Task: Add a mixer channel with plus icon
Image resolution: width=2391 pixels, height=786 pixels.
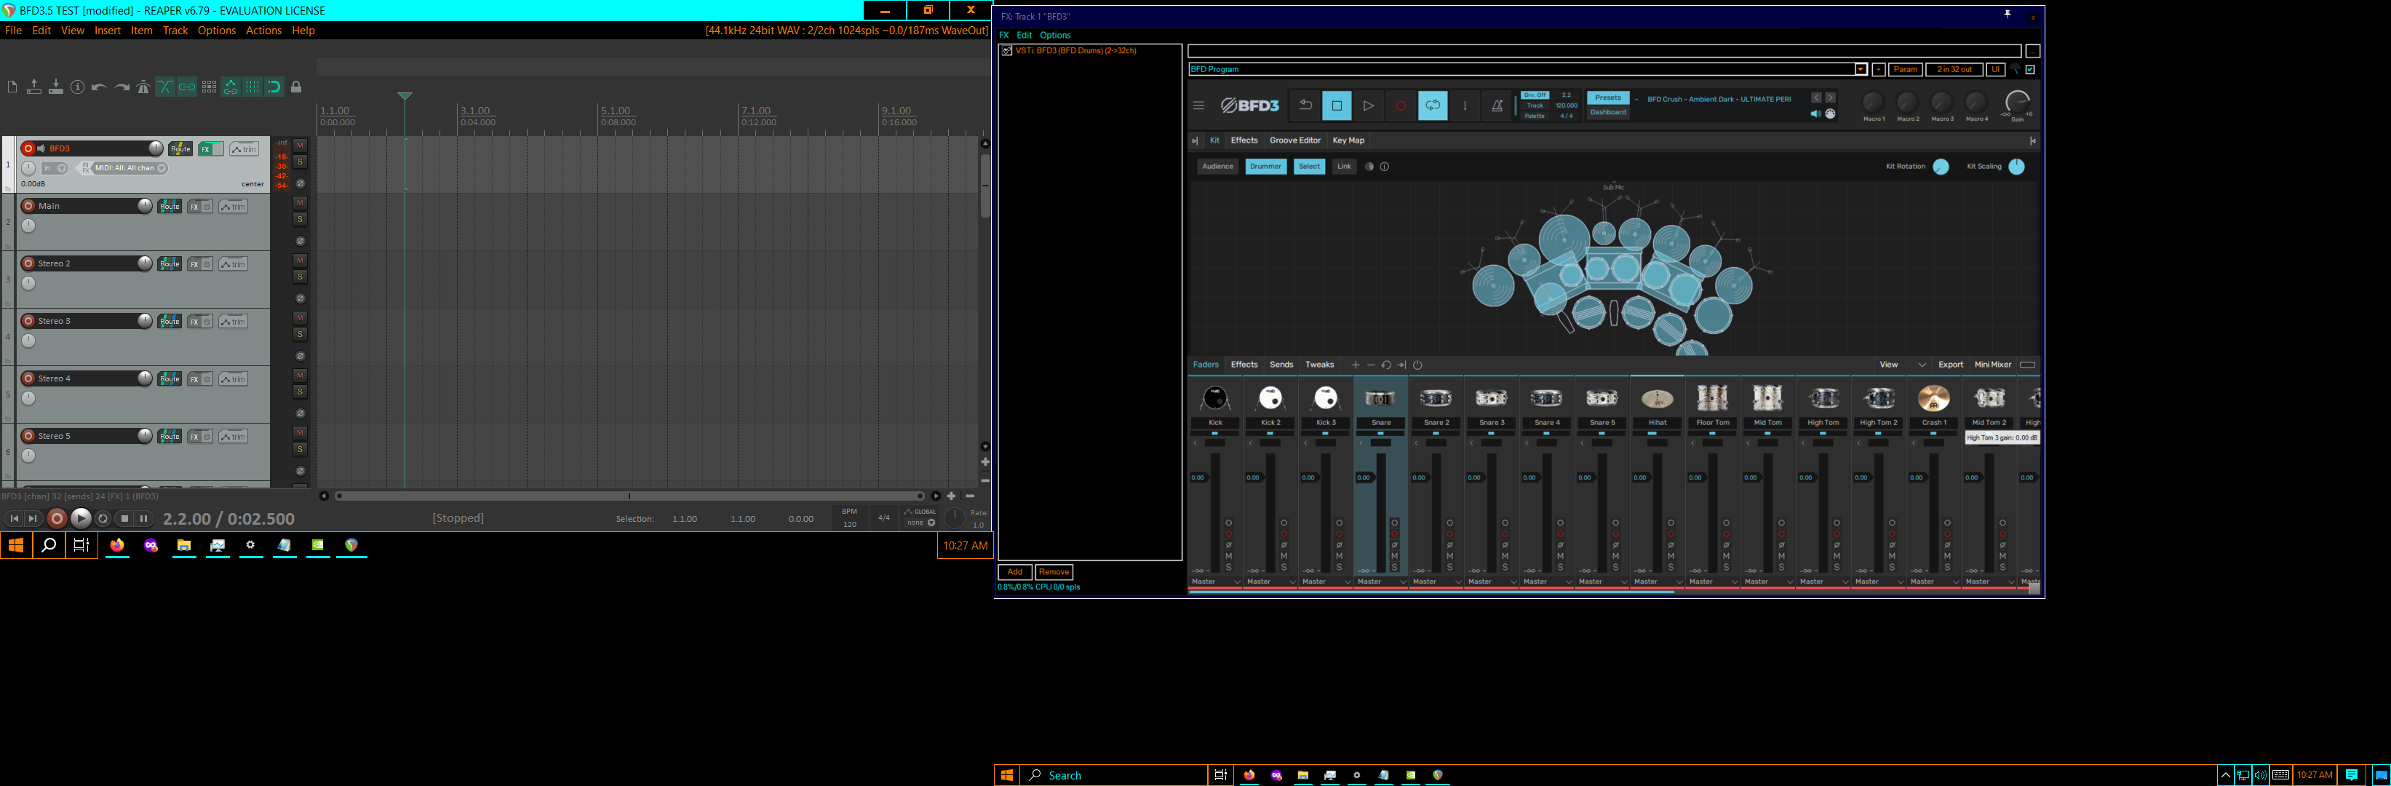Action: click(1355, 365)
